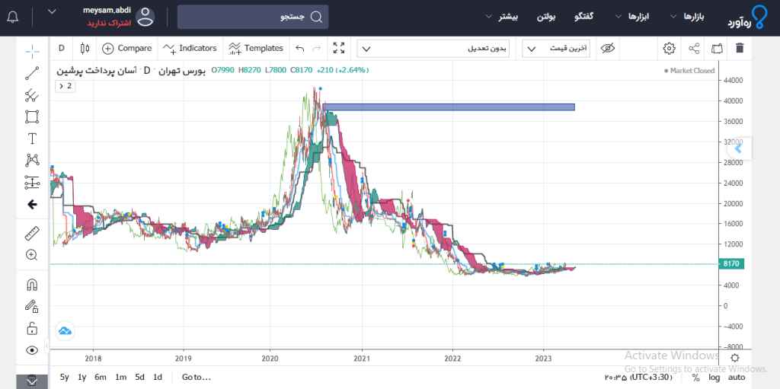Set range to 5d
Screen dimensions: 780x389
tap(140, 377)
